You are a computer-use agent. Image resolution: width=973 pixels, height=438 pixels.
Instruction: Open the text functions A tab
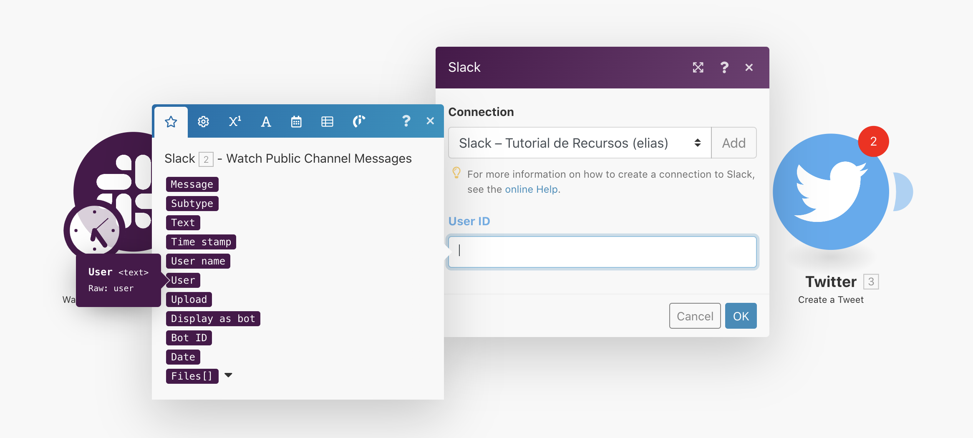click(266, 122)
